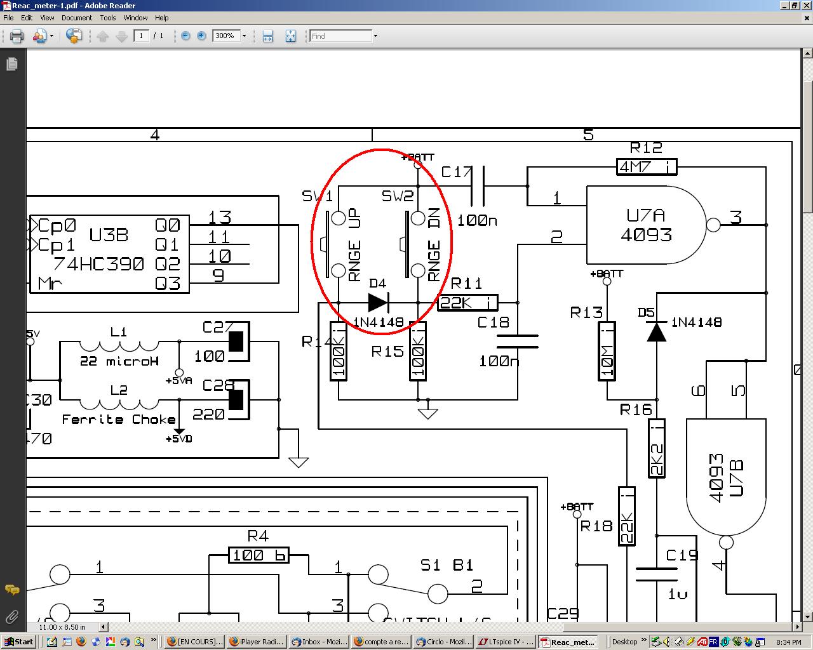Viewport: 813px width, 650px height.
Task: Expand the collaborate dropdown arrow
Action: point(51,36)
